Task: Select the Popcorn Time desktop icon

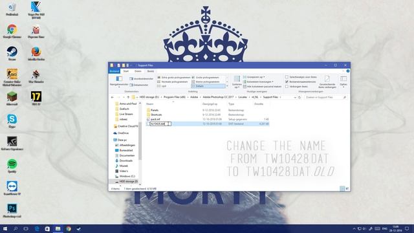Action: (x=36, y=31)
